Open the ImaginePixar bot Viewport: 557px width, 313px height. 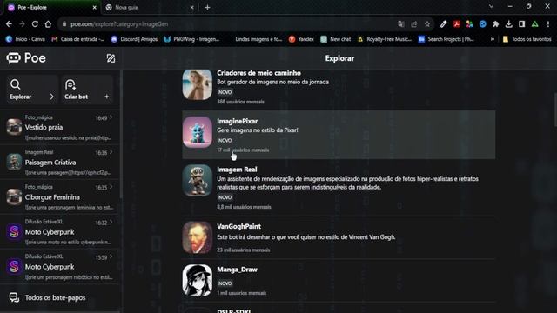tap(339, 135)
